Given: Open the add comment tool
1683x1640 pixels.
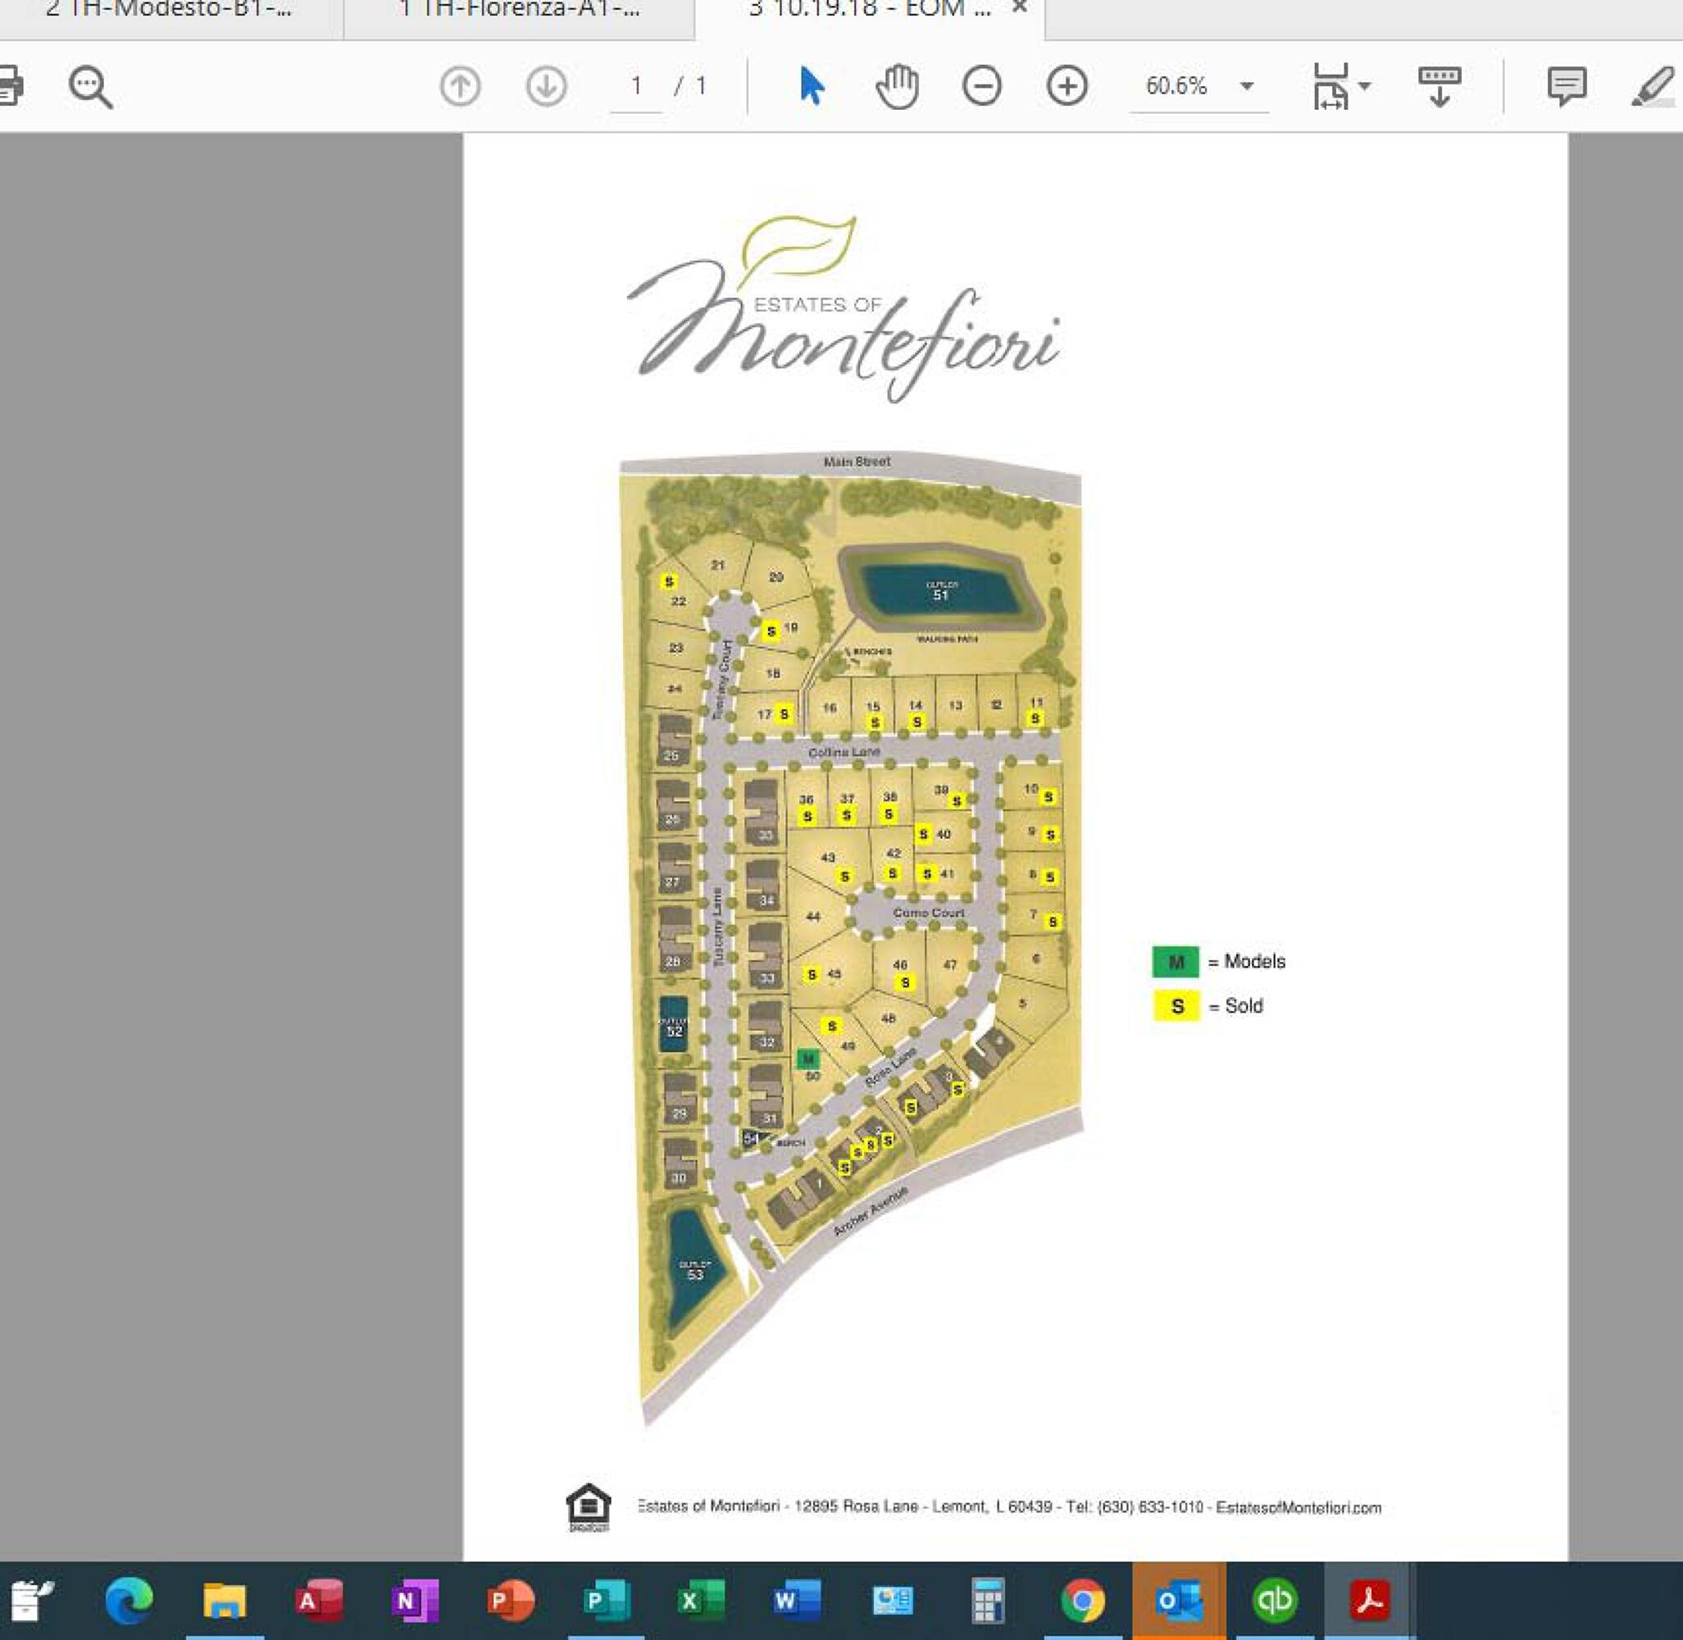Looking at the screenshot, I should click(1566, 86).
